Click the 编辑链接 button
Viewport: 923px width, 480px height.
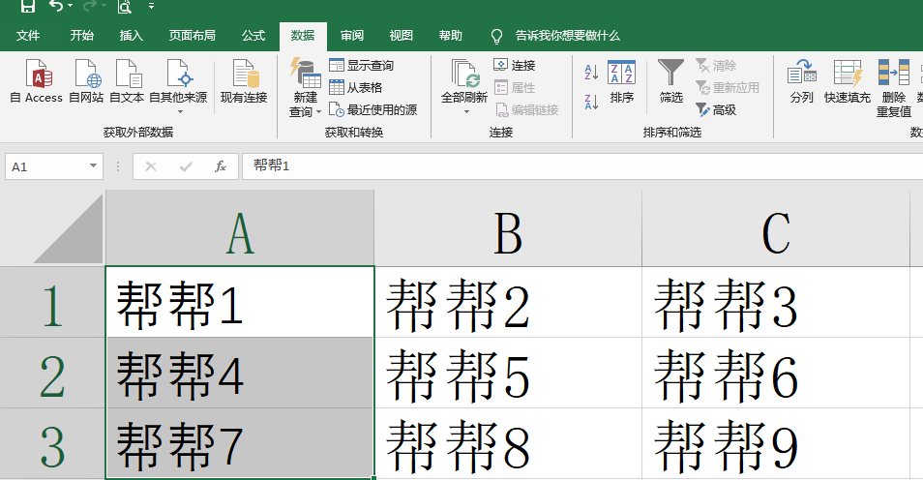tap(525, 109)
